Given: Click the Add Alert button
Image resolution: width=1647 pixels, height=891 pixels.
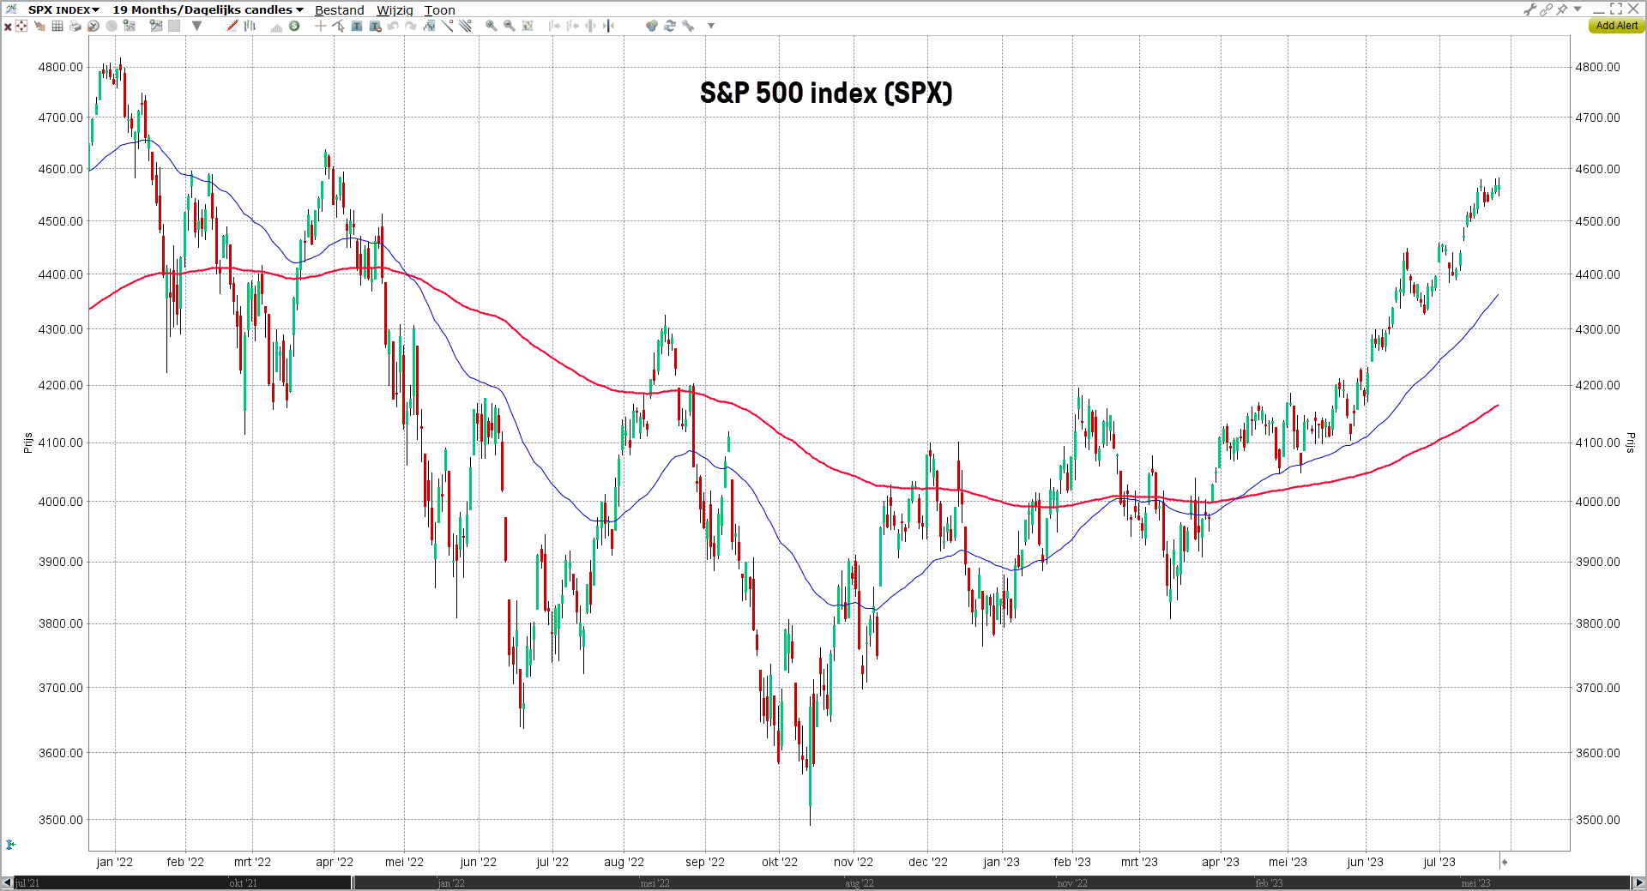Looking at the screenshot, I should tap(1617, 26).
